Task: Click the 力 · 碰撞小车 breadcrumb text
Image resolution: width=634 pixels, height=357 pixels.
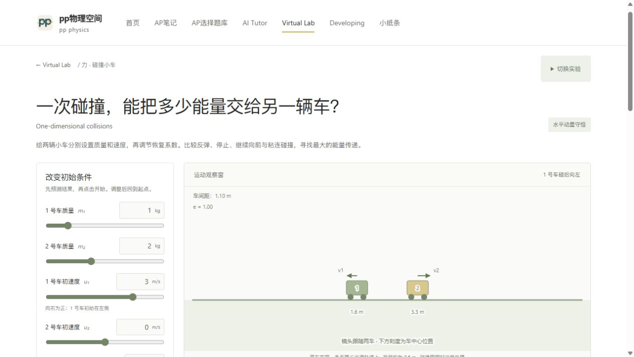Action: tap(99, 65)
